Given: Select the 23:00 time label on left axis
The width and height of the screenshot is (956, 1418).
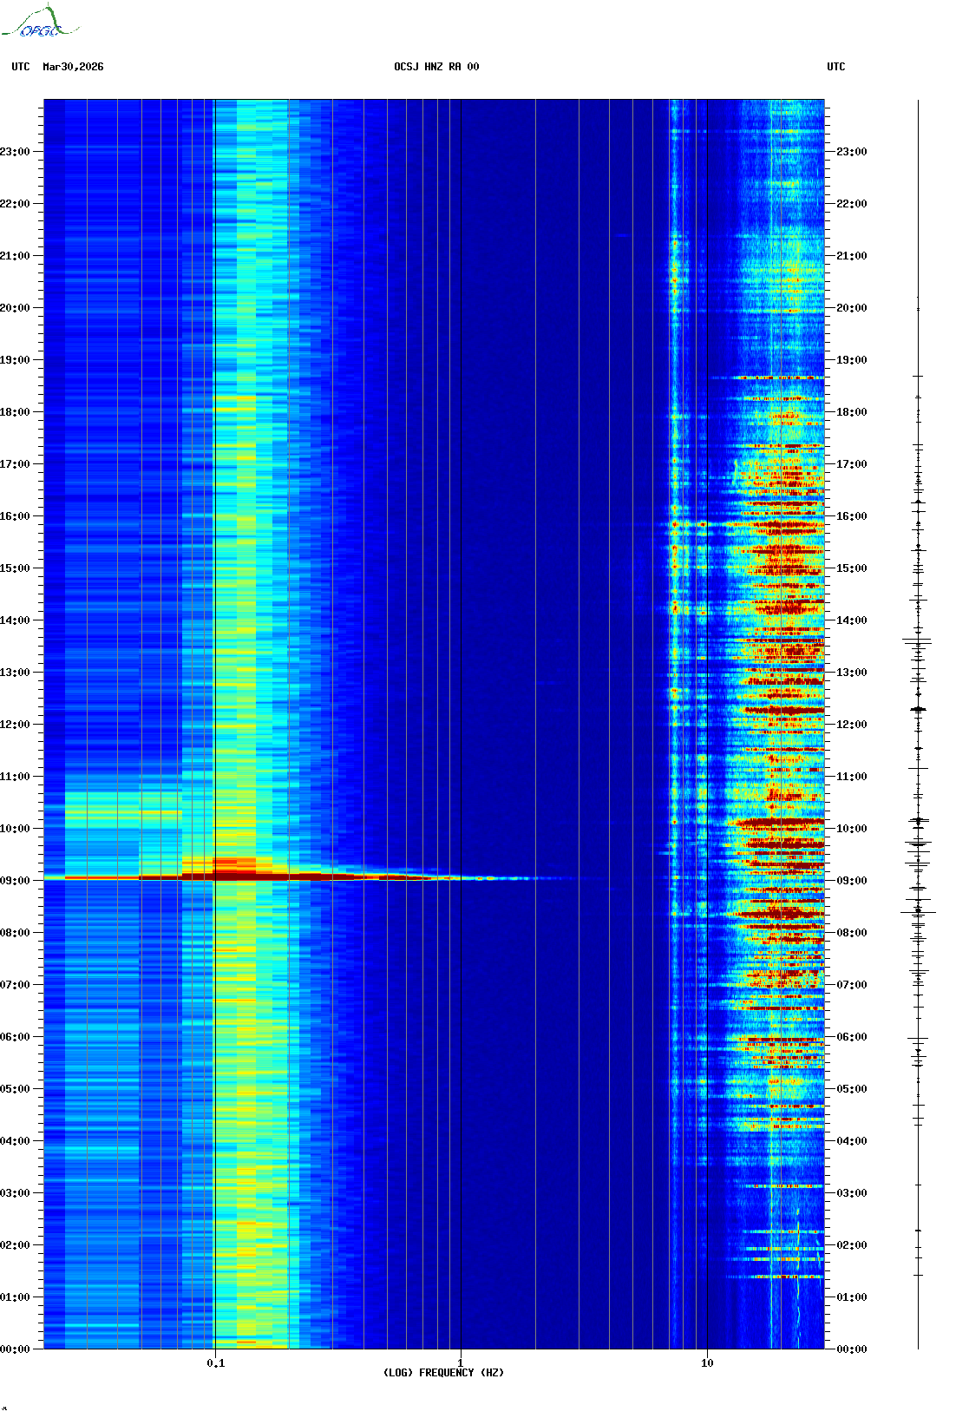Looking at the screenshot, I should [15, 151].
